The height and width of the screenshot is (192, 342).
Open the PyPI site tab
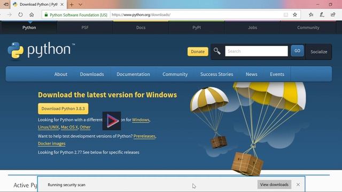click(197, 27)
